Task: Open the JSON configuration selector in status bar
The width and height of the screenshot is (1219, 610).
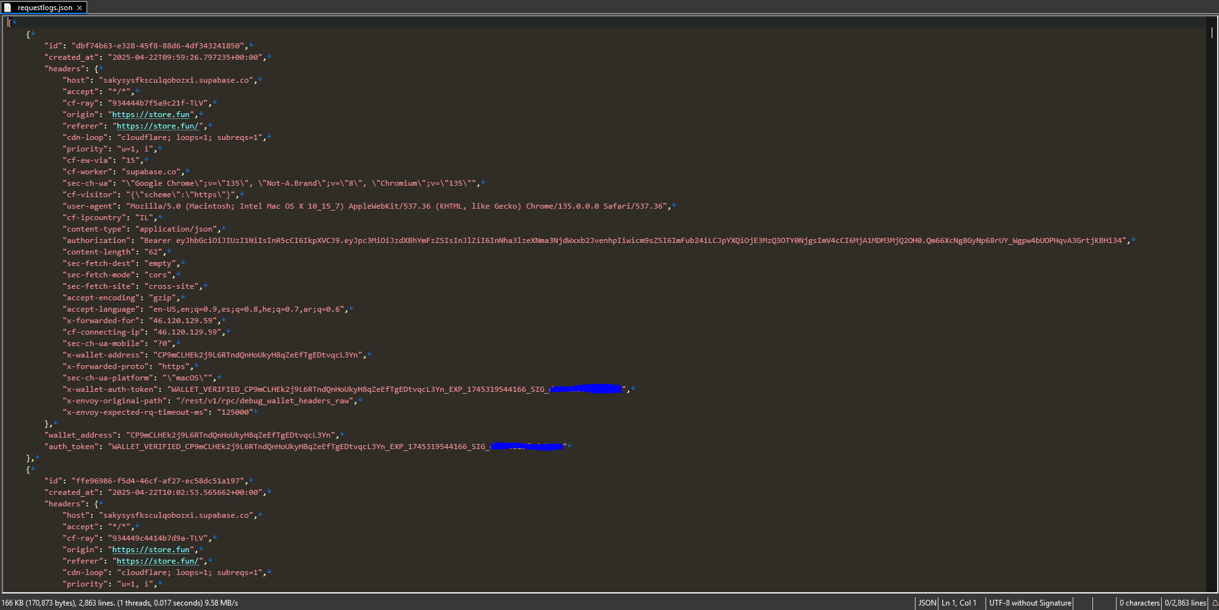Action: (927, 603)
